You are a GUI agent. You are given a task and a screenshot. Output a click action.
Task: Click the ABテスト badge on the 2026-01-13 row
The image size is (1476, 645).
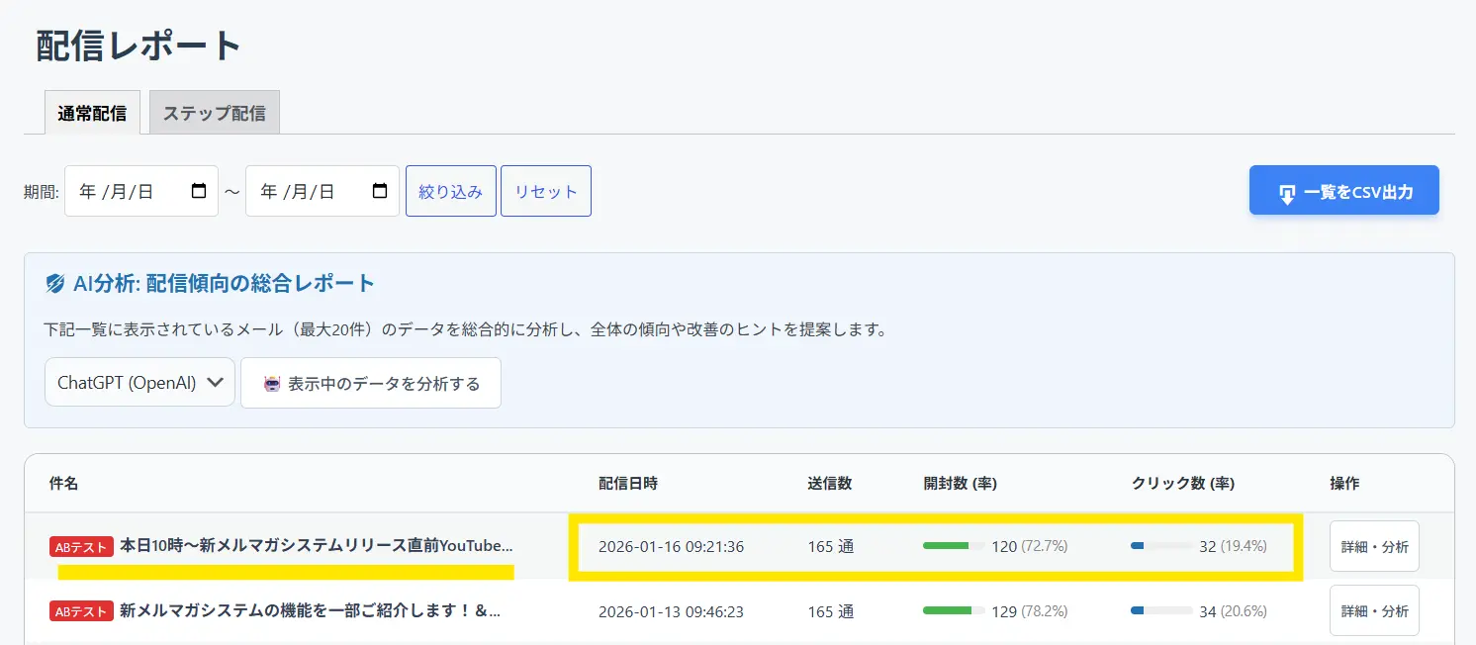click(80, 612)
